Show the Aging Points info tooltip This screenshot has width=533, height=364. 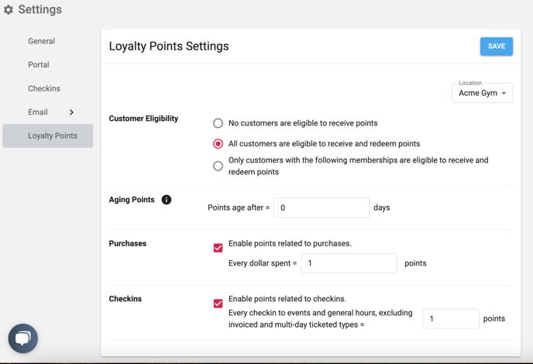click(x=167, y=200)
